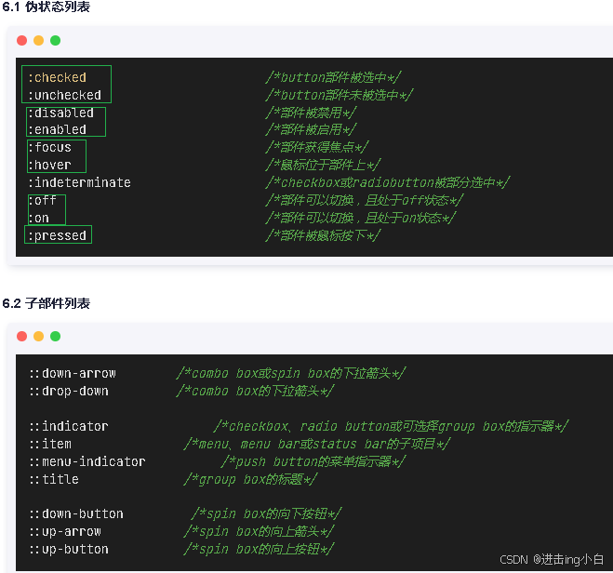Click the green dot in first code block

tap(56, 41)
